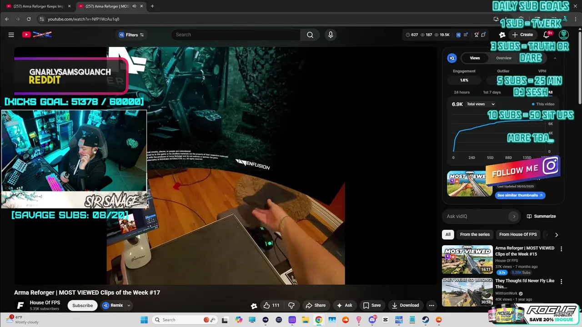Start voice search with the microphone icon
The height and width of the screenshot is (327, 582).
tap(331, 35)
